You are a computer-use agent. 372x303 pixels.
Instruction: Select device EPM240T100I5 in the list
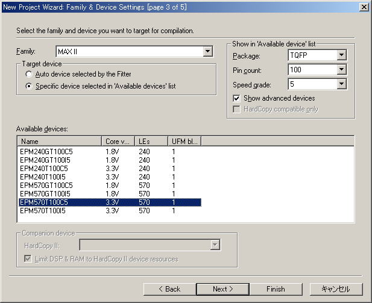click(110, 177)
